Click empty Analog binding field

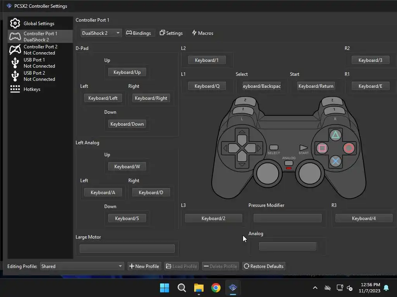tap(287, 246)
